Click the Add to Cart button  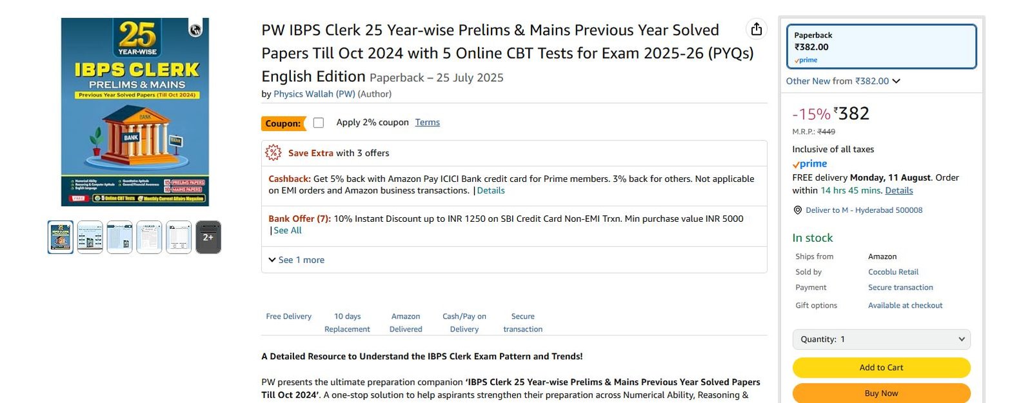(881, 368)
